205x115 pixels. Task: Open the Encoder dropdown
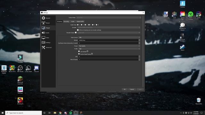(x=109, y=27)
